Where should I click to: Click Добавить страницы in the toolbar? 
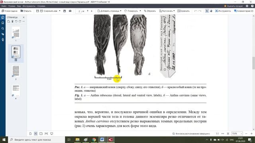point(108,11)
